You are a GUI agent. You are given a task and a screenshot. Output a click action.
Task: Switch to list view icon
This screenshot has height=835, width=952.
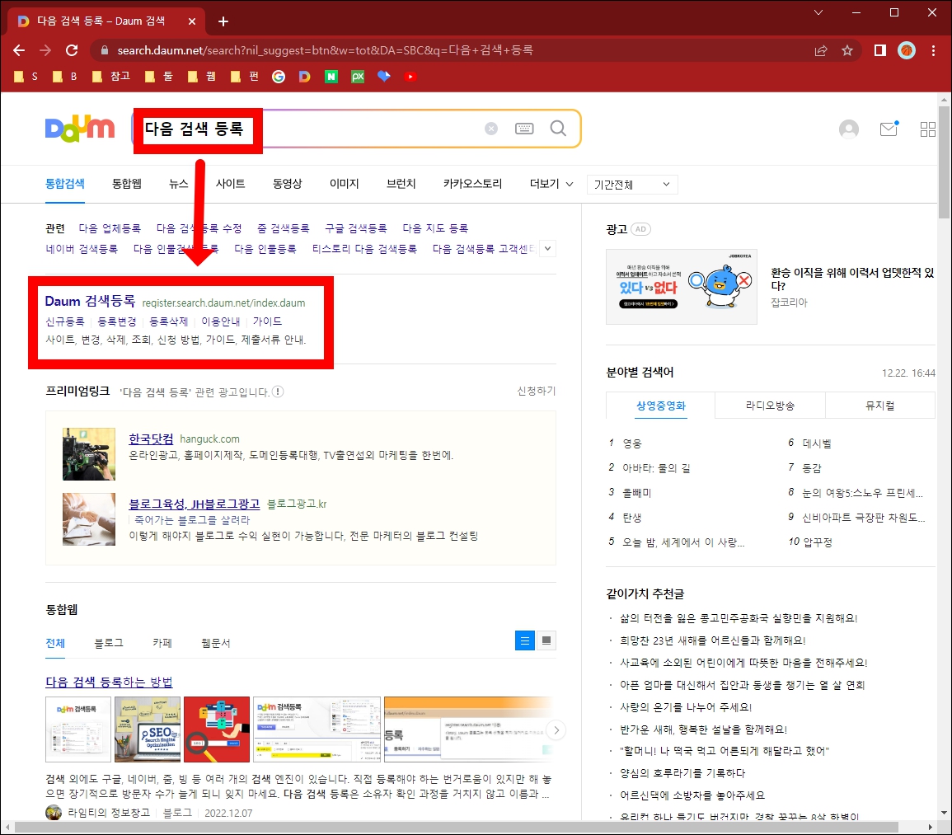point(524,640)
